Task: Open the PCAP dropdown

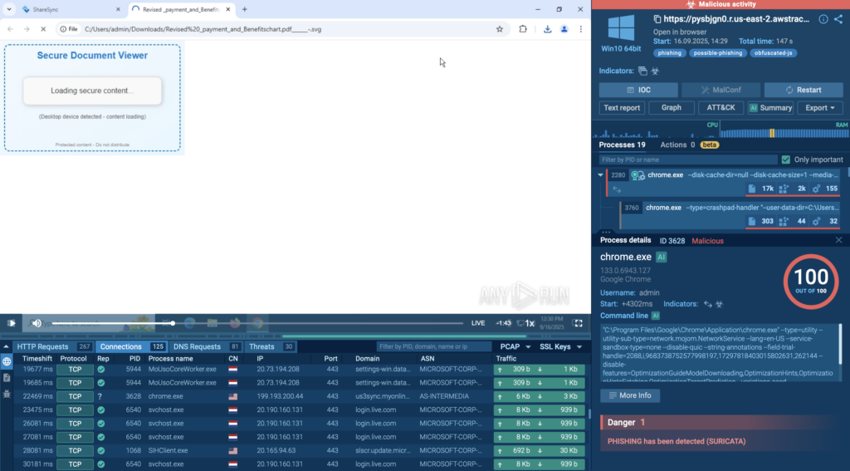Action: (x=515, y=346)
